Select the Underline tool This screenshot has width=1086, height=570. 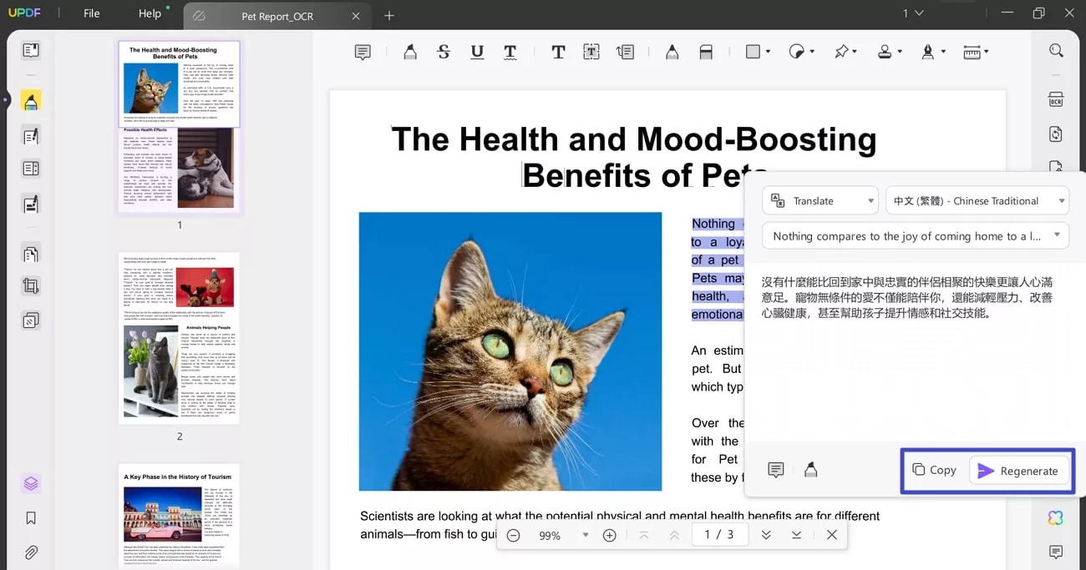coord(477,52)
